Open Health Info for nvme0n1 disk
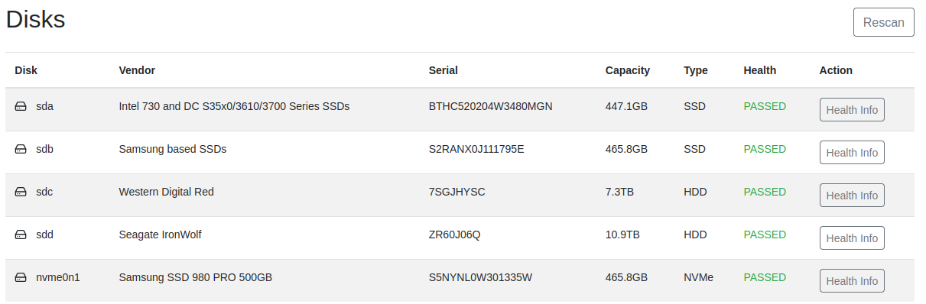This screenshot has height=304, width=926. (852, 281)
